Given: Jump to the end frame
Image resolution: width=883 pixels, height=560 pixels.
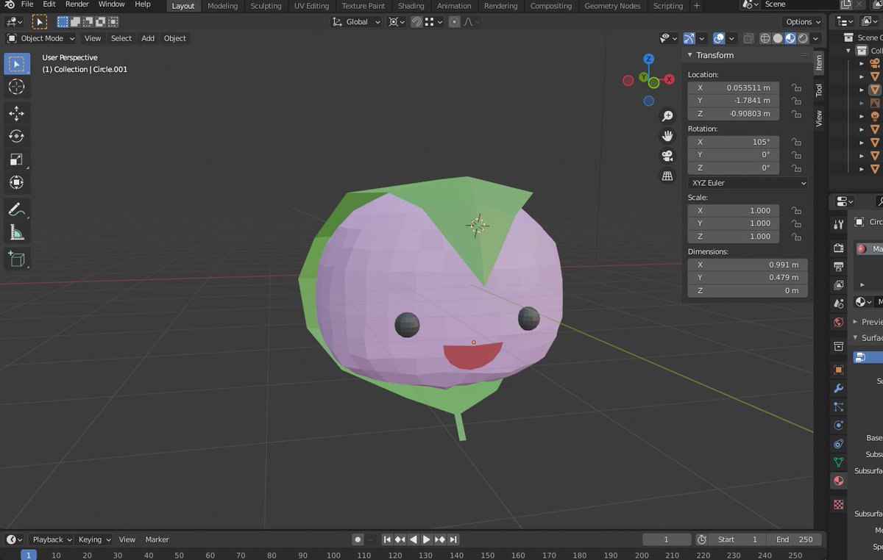Looking at the screenshot, I should (453, 539).
